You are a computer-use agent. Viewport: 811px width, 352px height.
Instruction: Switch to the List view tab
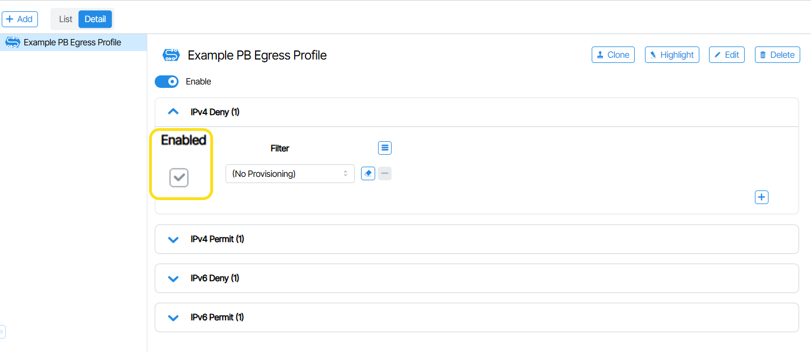[x=66, y=19]
